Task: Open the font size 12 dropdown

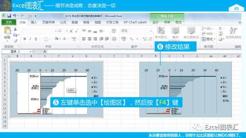Action: pos(66,31)
